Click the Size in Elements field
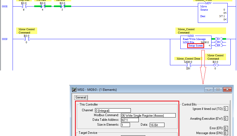Viewport: 237px width, 136px height. point(125,125)
